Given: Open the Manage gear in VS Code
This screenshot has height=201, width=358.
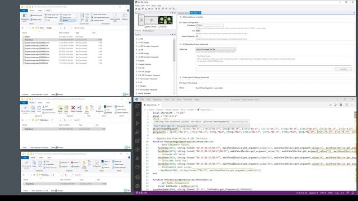Looking at the screenshot, I should point(138,186).
